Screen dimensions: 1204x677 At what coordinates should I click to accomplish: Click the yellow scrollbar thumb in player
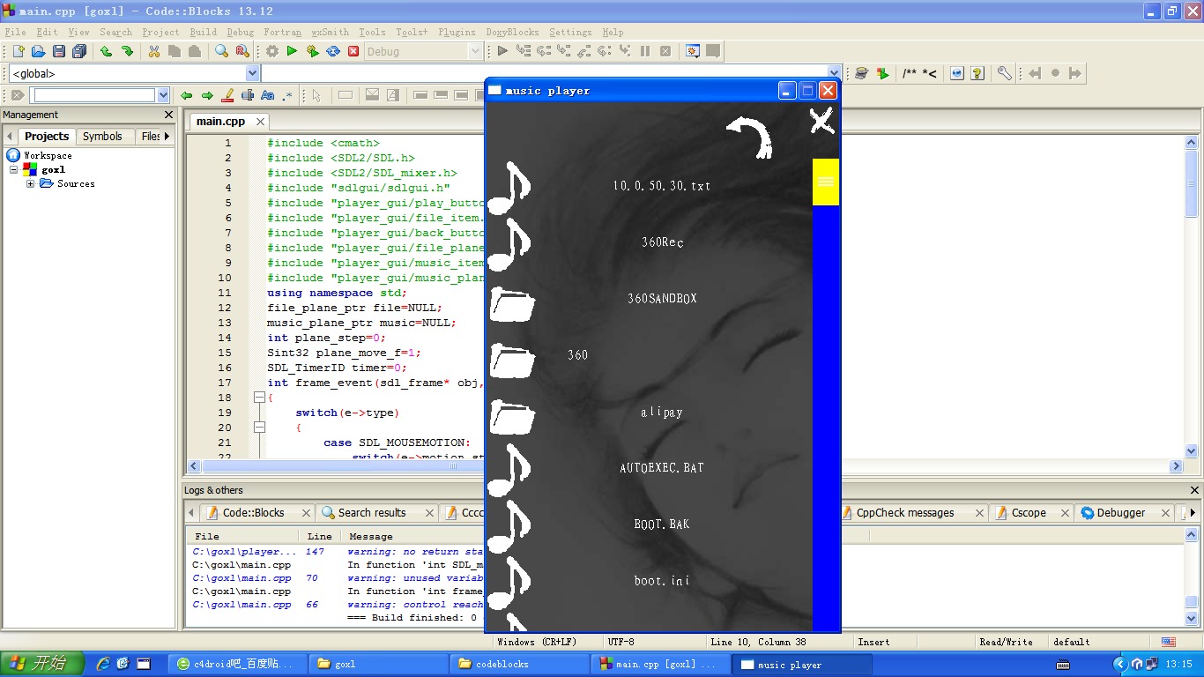[825, 182]
